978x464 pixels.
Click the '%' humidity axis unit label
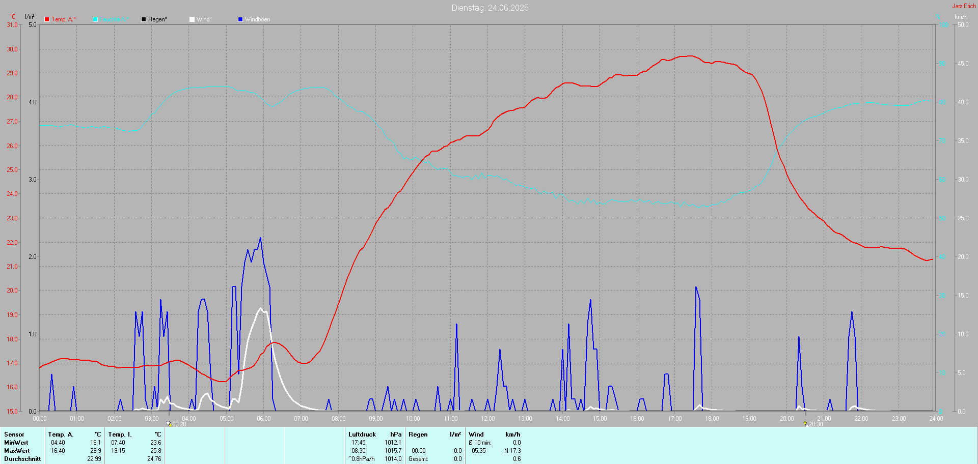click(939, 17)
